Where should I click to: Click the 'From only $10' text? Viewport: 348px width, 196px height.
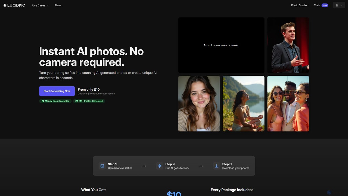(x=89, y=90)
